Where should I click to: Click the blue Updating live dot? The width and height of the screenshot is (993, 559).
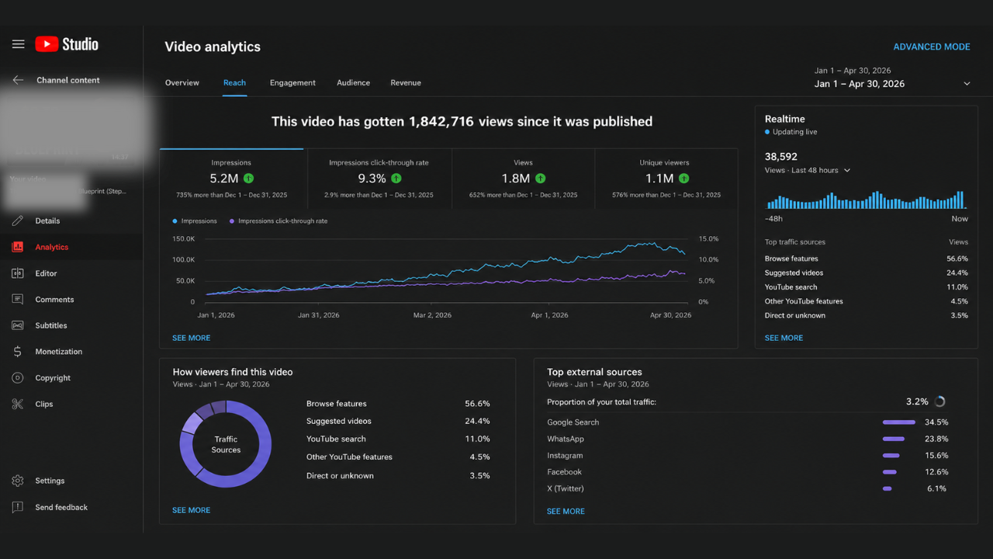click(767, 132)
